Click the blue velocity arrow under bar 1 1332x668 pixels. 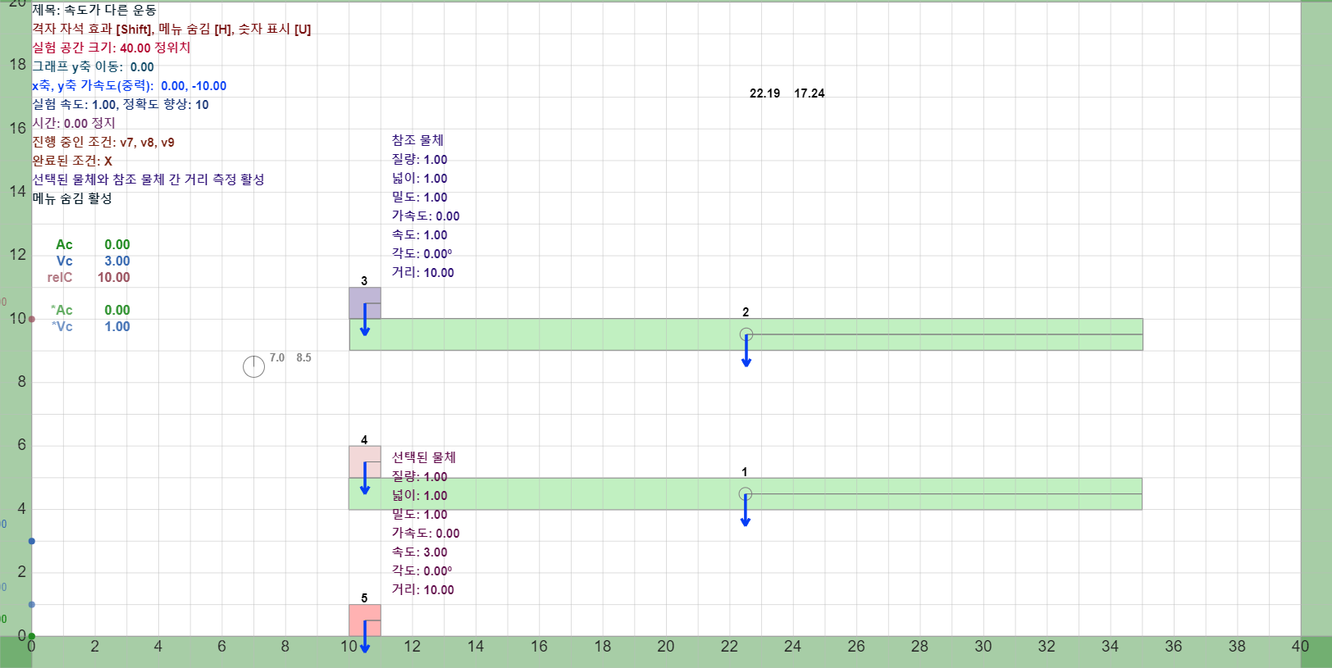[746, 511]
